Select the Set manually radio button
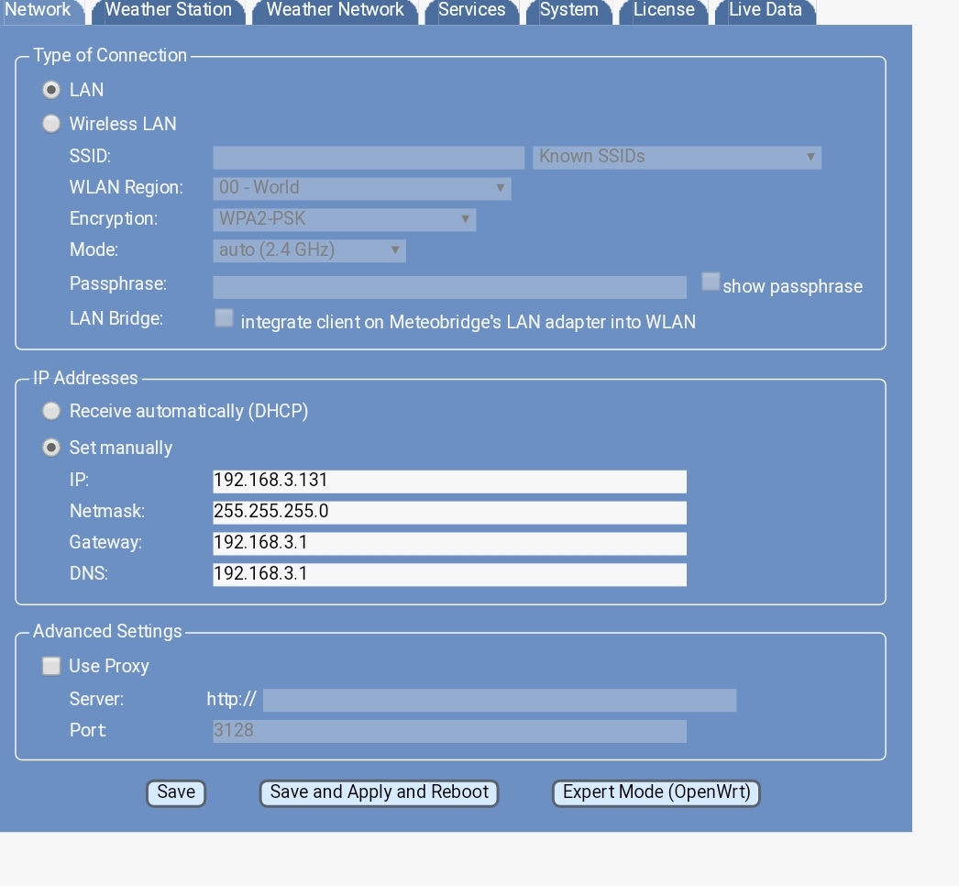The image size is (959, 886). [x=52, y=448]
